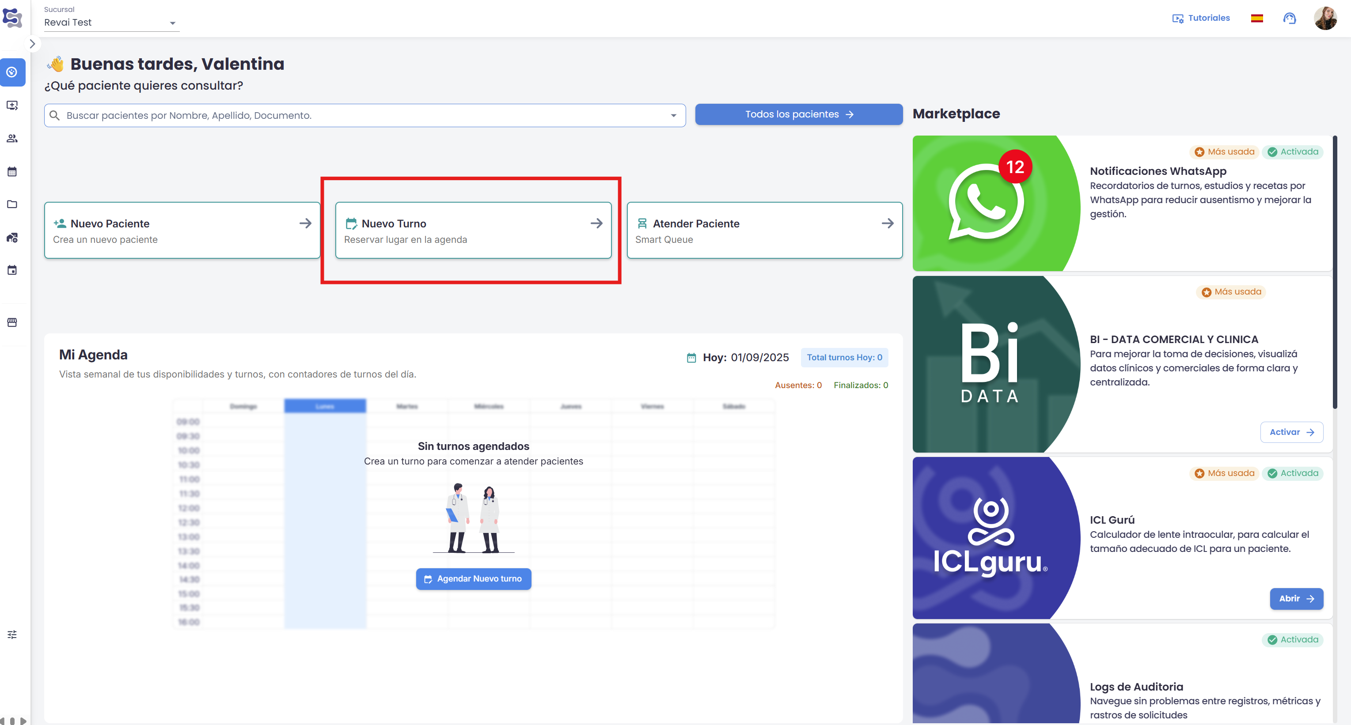Open the Nuevo Paciente card

click(182, 230)
